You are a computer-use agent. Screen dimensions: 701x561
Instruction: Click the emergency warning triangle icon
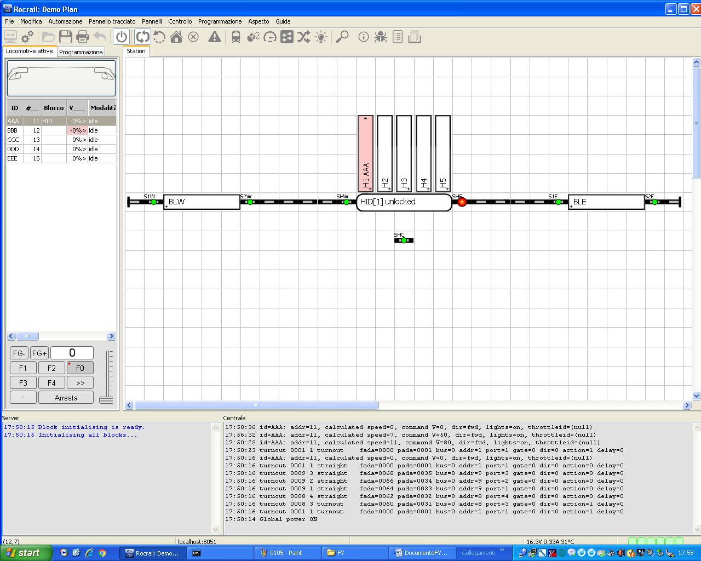click(215, 37)
